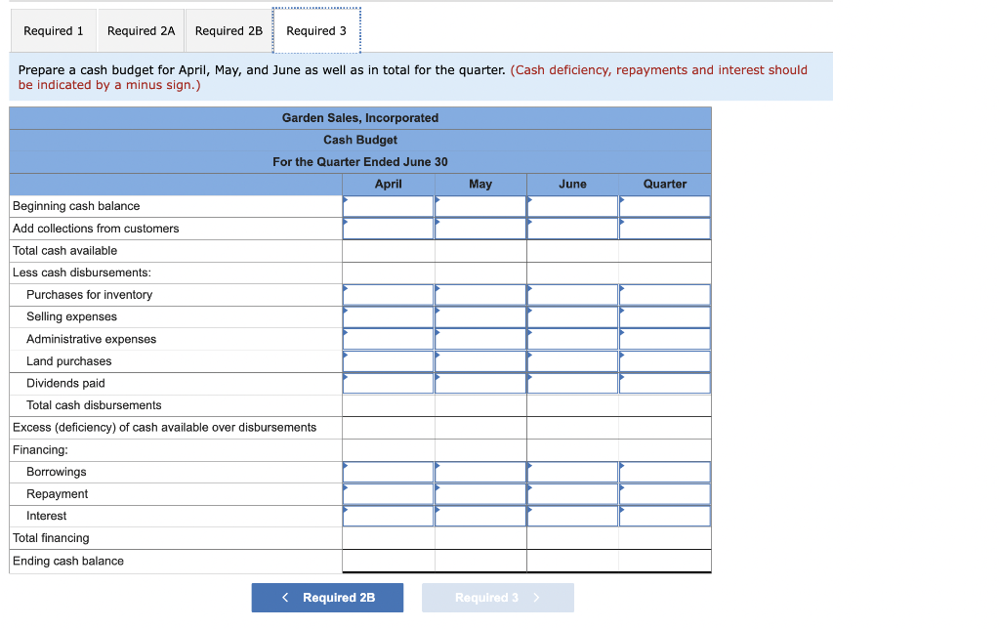The width and height of the screenshot is (1000, 629).
Task: Open the Required 2A tab
Action: [141, 30]
